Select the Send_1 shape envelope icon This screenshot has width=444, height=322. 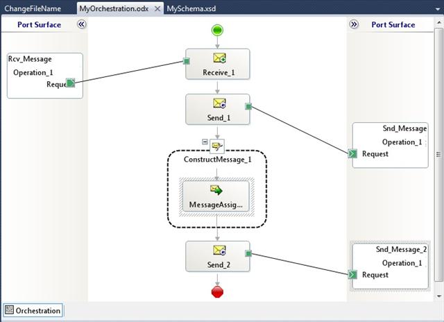pyautogui.click(x=219, y=103)
